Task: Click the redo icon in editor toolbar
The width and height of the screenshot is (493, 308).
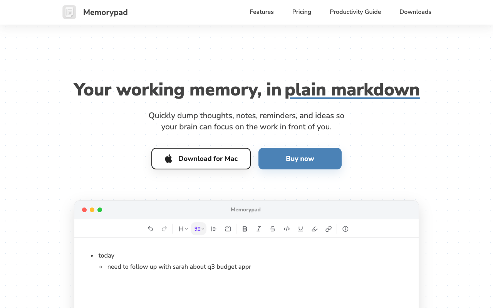Action: click(164, 229)
